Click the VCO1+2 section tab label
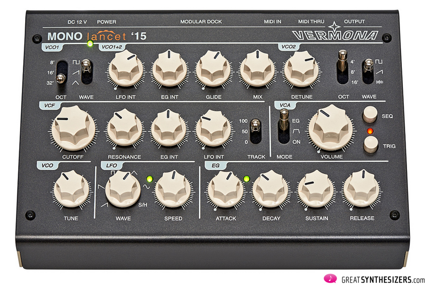 [111, 47]
